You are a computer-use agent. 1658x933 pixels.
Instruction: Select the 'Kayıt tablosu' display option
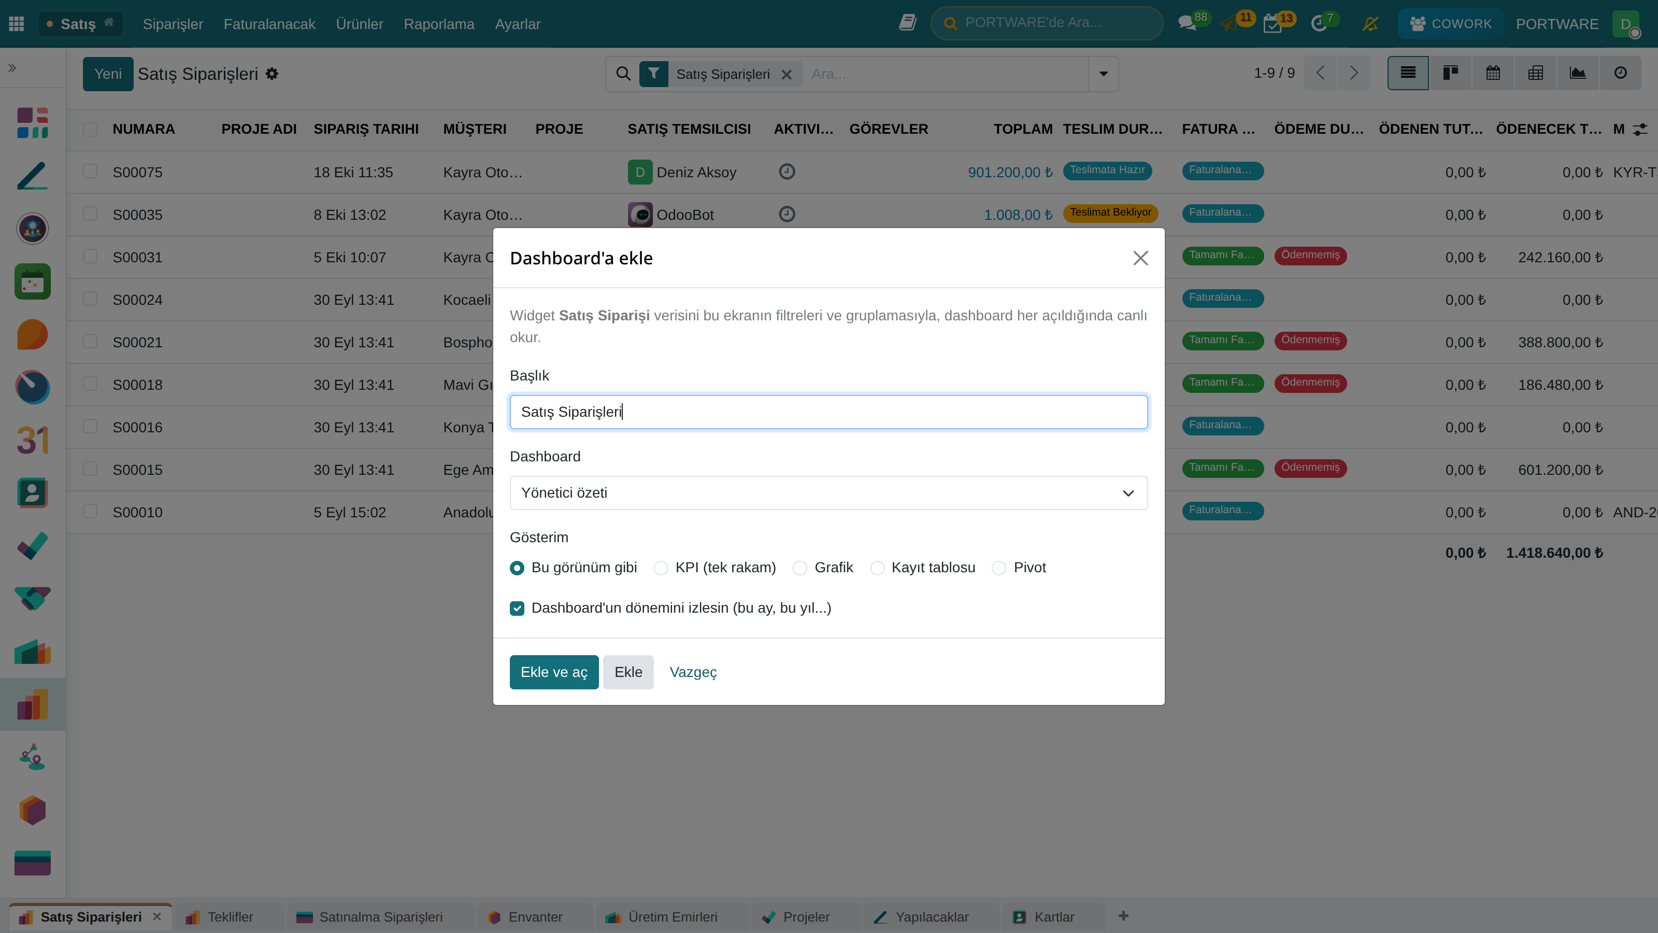click(877, 568)
